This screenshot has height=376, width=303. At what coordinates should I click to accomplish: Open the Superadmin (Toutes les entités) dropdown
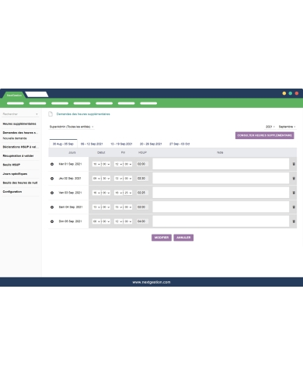coord(71,127)
